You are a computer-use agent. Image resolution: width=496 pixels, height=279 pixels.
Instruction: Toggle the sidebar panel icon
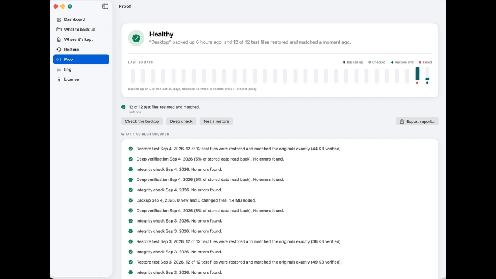(x=105, y=6)
